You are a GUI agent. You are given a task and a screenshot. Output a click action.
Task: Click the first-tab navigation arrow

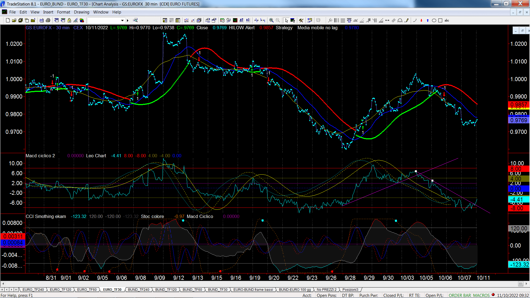(x=2, y=289)
